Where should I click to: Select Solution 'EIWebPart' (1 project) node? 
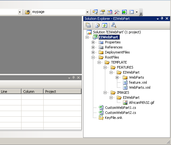point(117,32)
